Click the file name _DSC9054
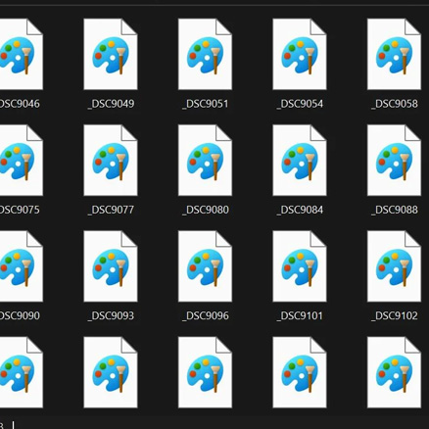The width and height of the screenshot is (429, 429). (300, 104)
